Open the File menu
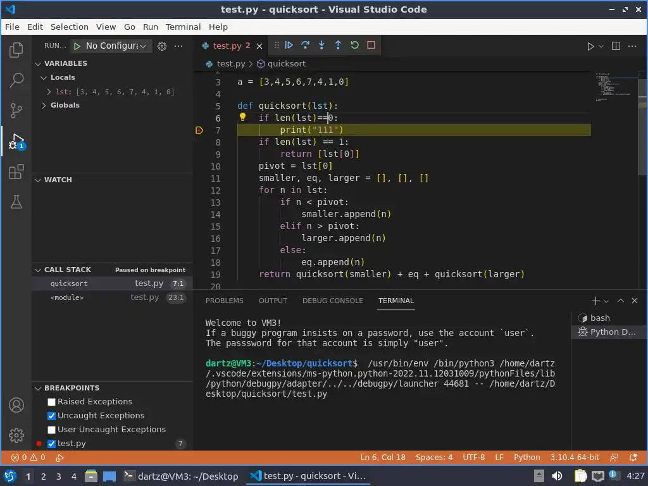648x486 pixels. tap(12, 27)
